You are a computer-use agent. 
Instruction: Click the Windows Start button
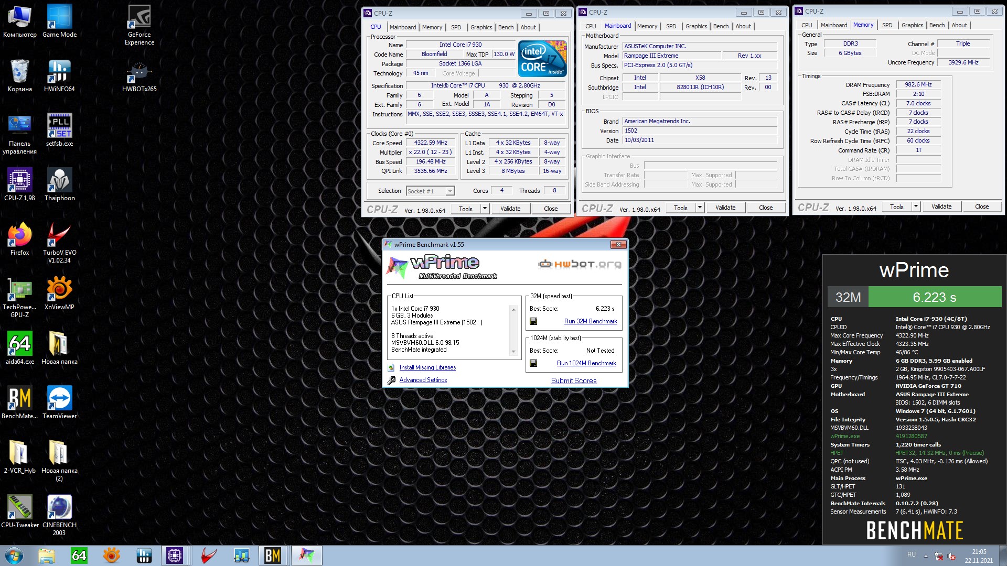pos(14,556)
